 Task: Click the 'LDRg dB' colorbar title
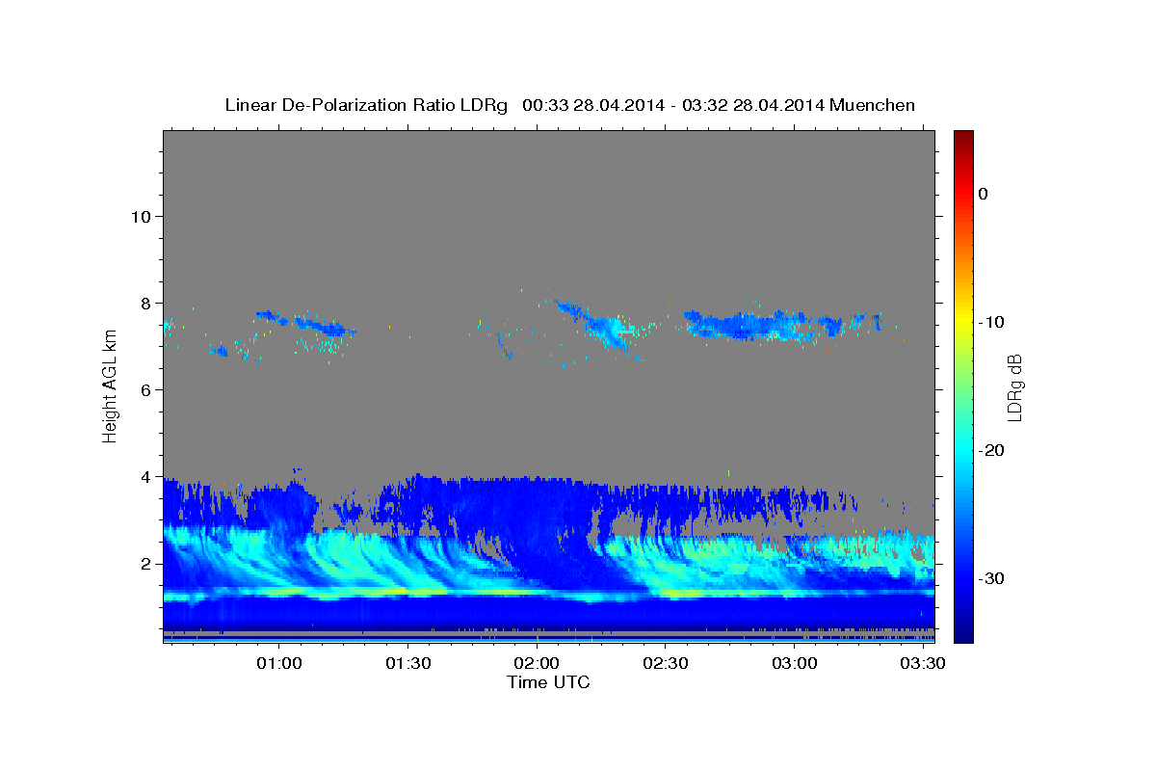(1014, 386)
